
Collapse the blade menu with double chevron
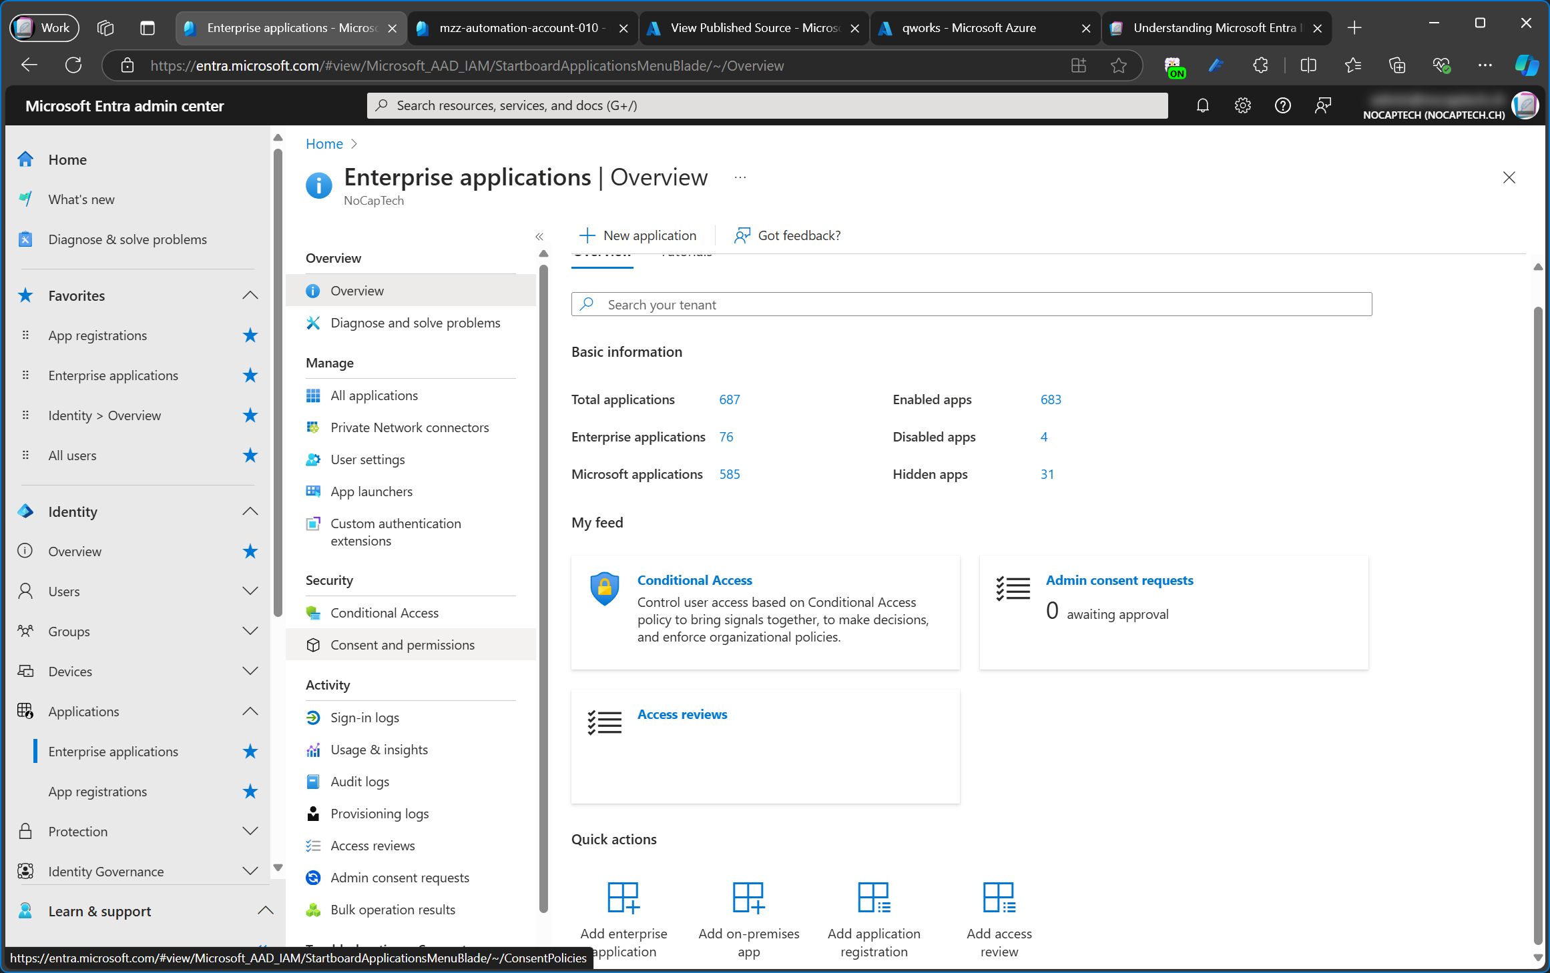coord(539,236)
